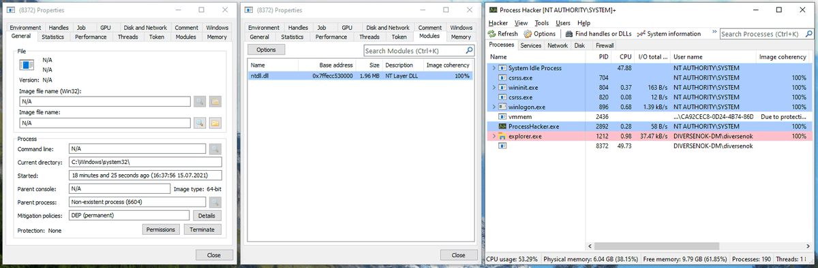This screenshot has height=268, width=818.
Task: Click the System Idle Process row icon
Action: [x=503, y=69]
